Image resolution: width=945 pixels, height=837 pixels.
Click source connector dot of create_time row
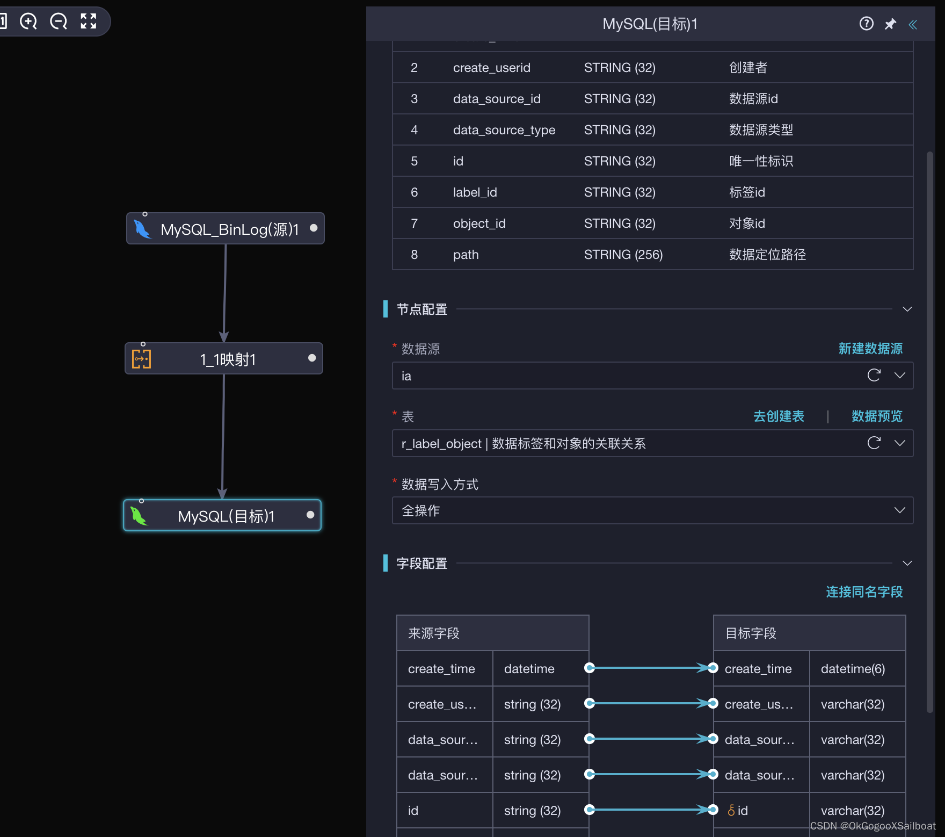point(590,668)
